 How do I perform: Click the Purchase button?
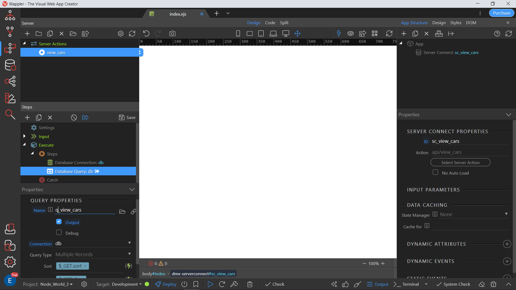[501, 13]
